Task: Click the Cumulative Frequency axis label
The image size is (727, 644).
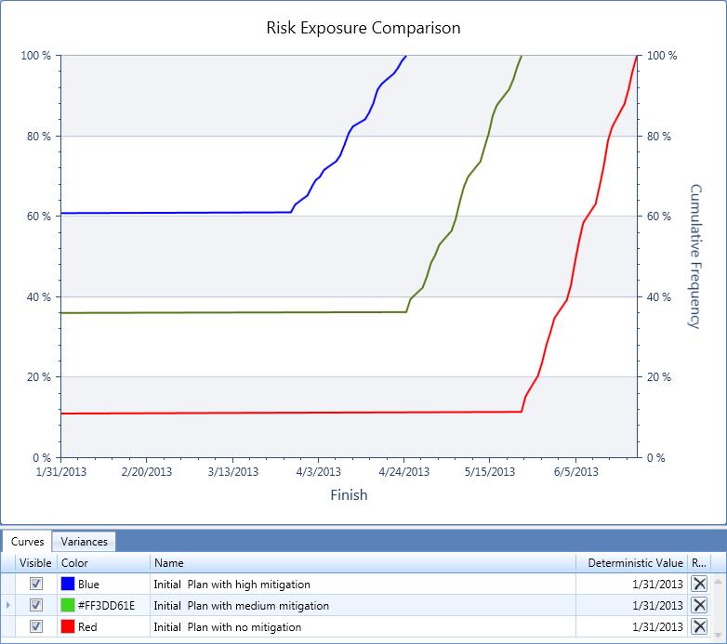Action: [x=695, y=256]
